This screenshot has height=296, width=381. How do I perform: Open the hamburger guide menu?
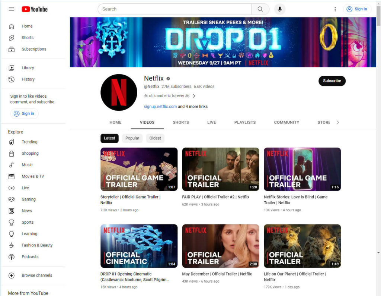click(x=12, y=9)
